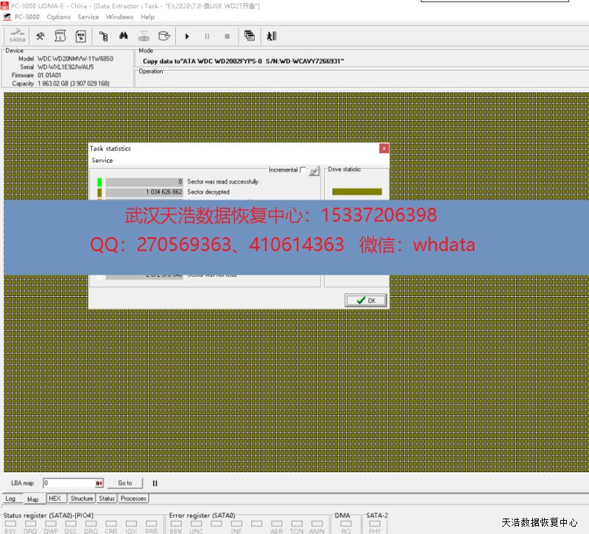This screenshot has height=534, width=589.
Task: Click the SATA0 port toolbar icon
Action: (x=16, y=36)
